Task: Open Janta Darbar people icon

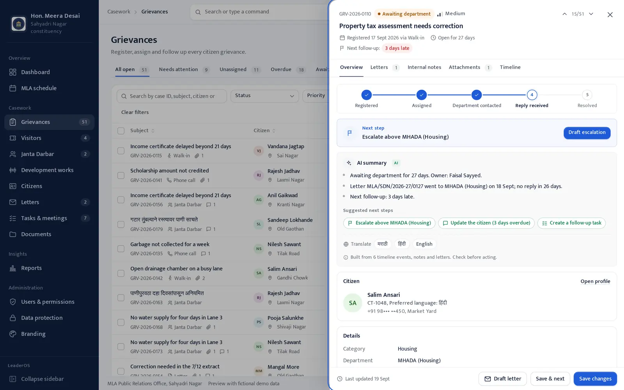Action: (x=13, y=154)
